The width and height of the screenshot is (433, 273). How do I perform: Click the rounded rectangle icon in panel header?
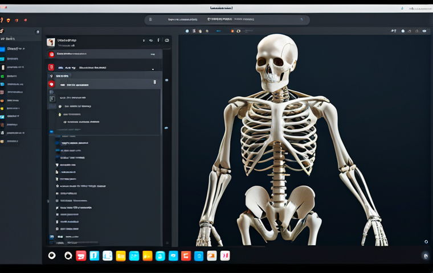tap(167, 40)
